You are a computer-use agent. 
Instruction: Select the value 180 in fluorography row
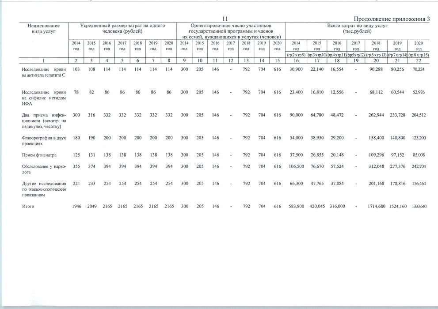76,138
